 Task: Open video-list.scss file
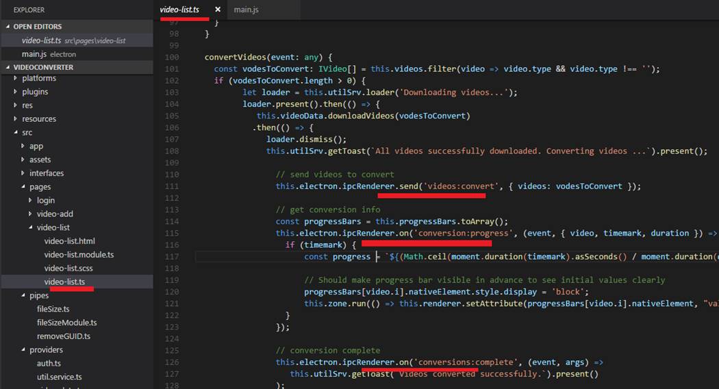coord(69,268)
